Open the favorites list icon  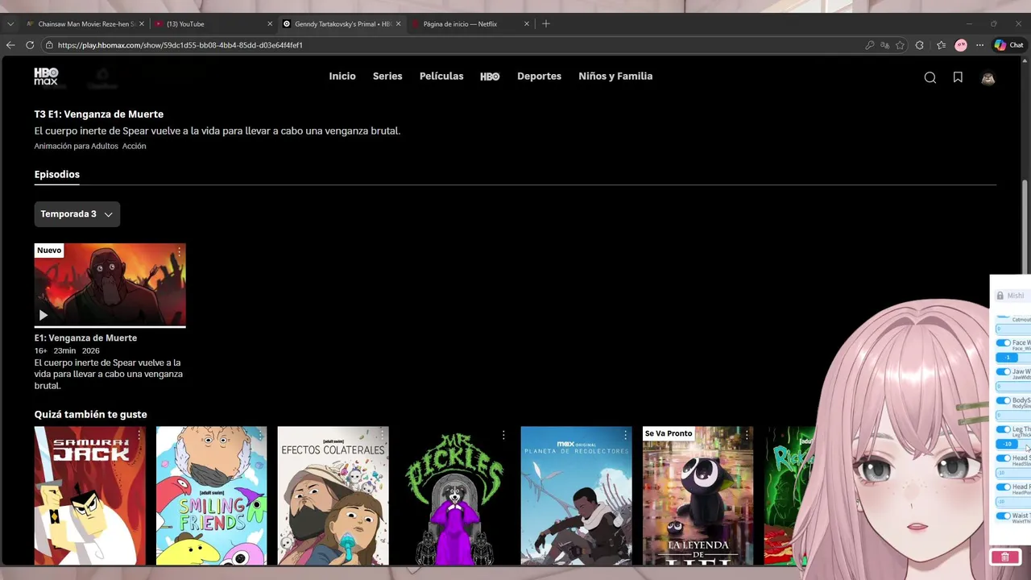coord(941,45)
